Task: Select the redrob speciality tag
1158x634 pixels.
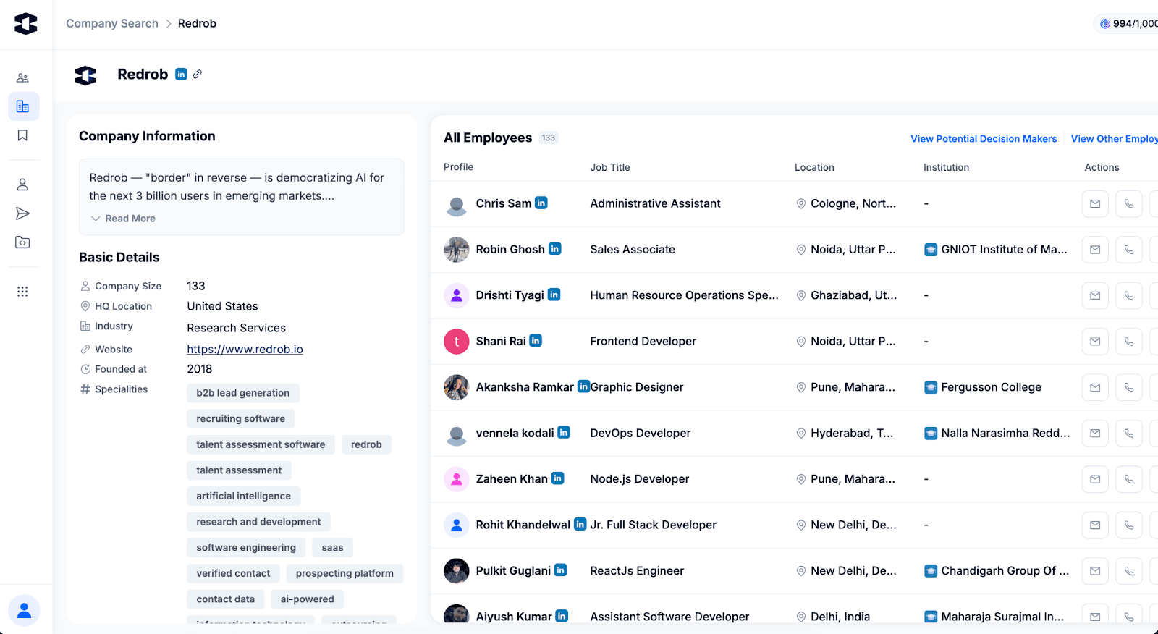Action: (x=366, y=444)
